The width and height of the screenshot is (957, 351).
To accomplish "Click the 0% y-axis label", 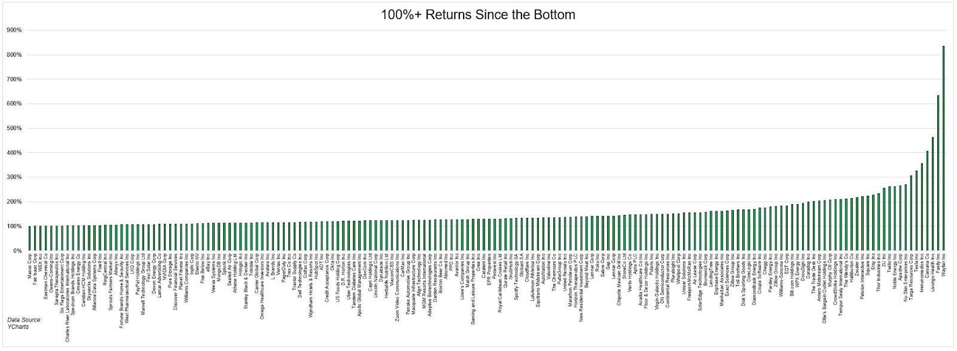I will click(x=17, y=251).
